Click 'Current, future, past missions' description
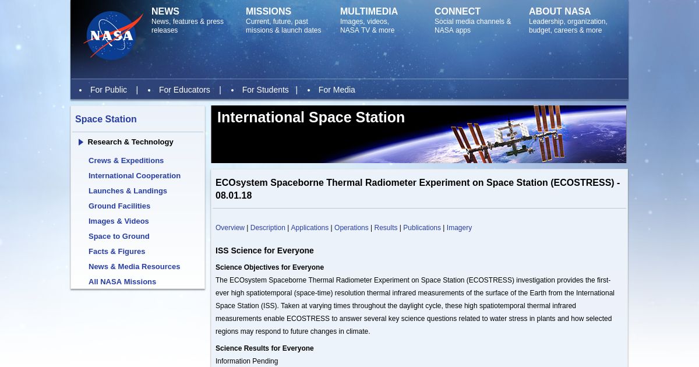 pyautogui.click(x=284, y=26)
